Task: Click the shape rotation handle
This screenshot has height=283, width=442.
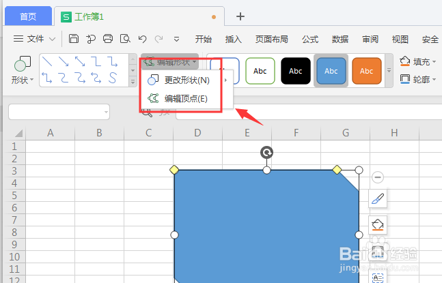Action: 266,153
